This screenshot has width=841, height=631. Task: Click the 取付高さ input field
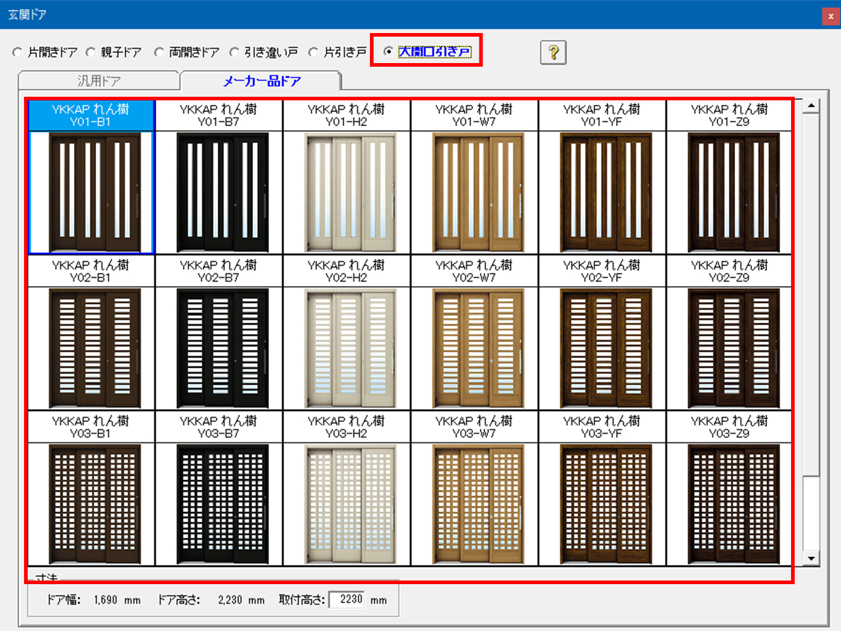348,599
